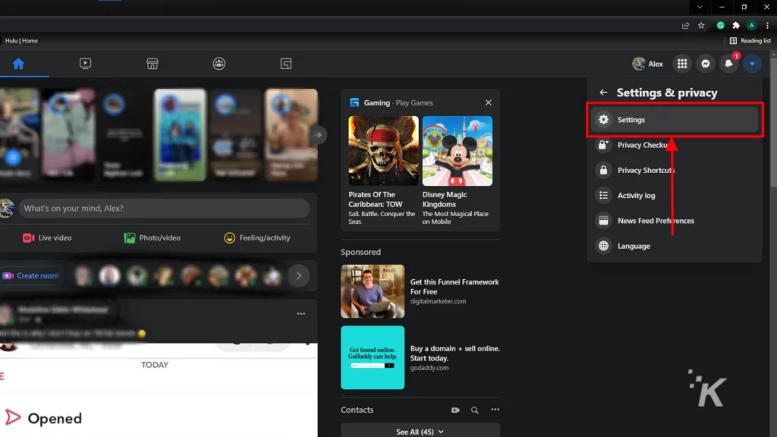Start a new room from Contacts video icon
Image resolution: width=777 pixels, height=437 pixels.
pyautogui.click(x=455, y=410)
